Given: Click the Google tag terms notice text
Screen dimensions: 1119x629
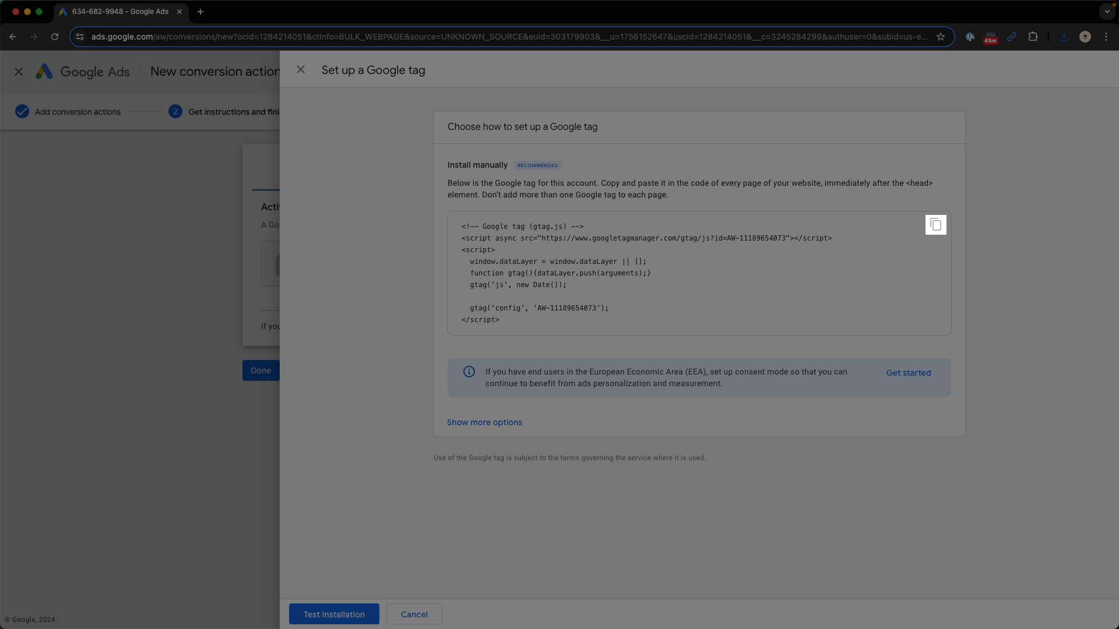Looking at the screenshot, I should point(569,458).
